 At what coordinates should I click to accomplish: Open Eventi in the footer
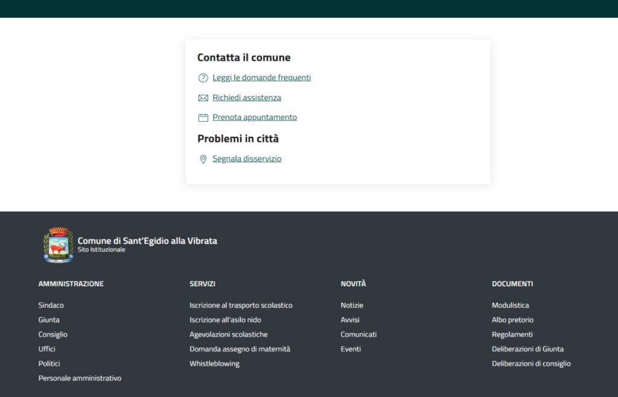pos(351,349)
